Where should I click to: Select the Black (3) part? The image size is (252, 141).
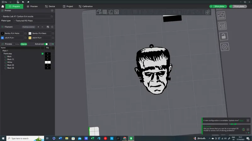pyautogui.click(x=11, y=68)
